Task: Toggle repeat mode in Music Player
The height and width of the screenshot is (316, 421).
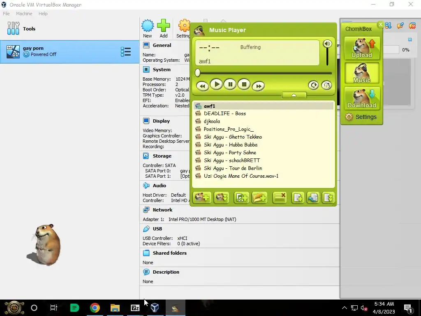Action: (313, 86)
